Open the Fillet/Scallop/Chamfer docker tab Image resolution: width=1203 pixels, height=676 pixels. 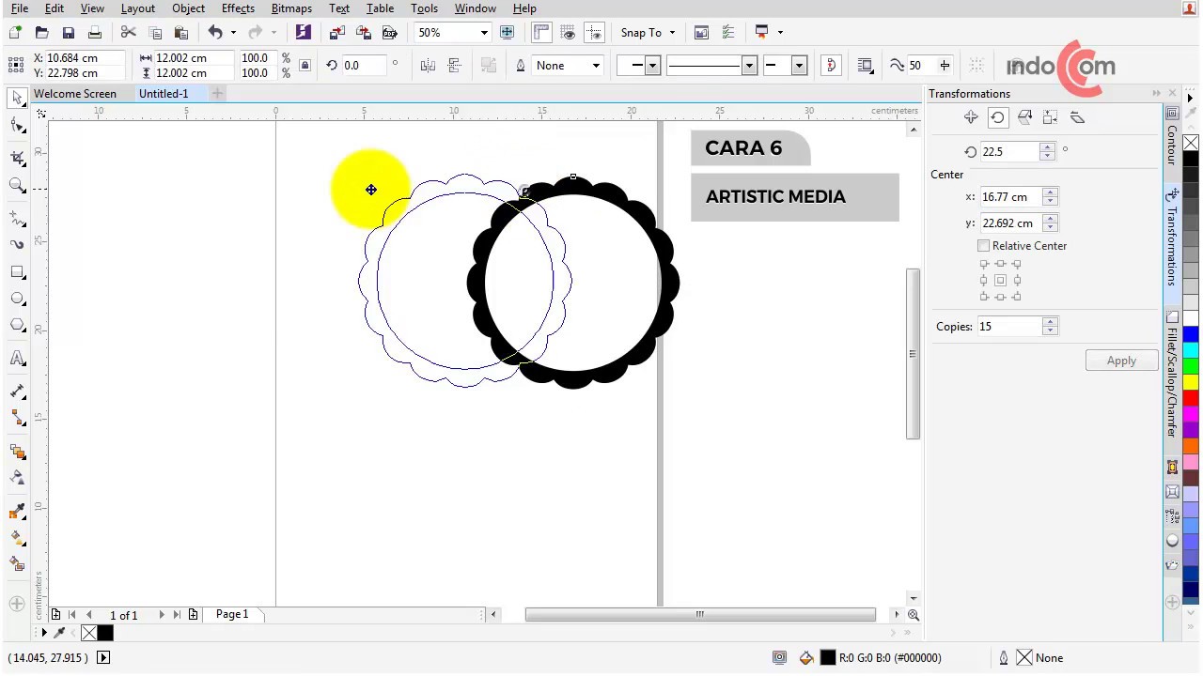[x=1172, y=376]
